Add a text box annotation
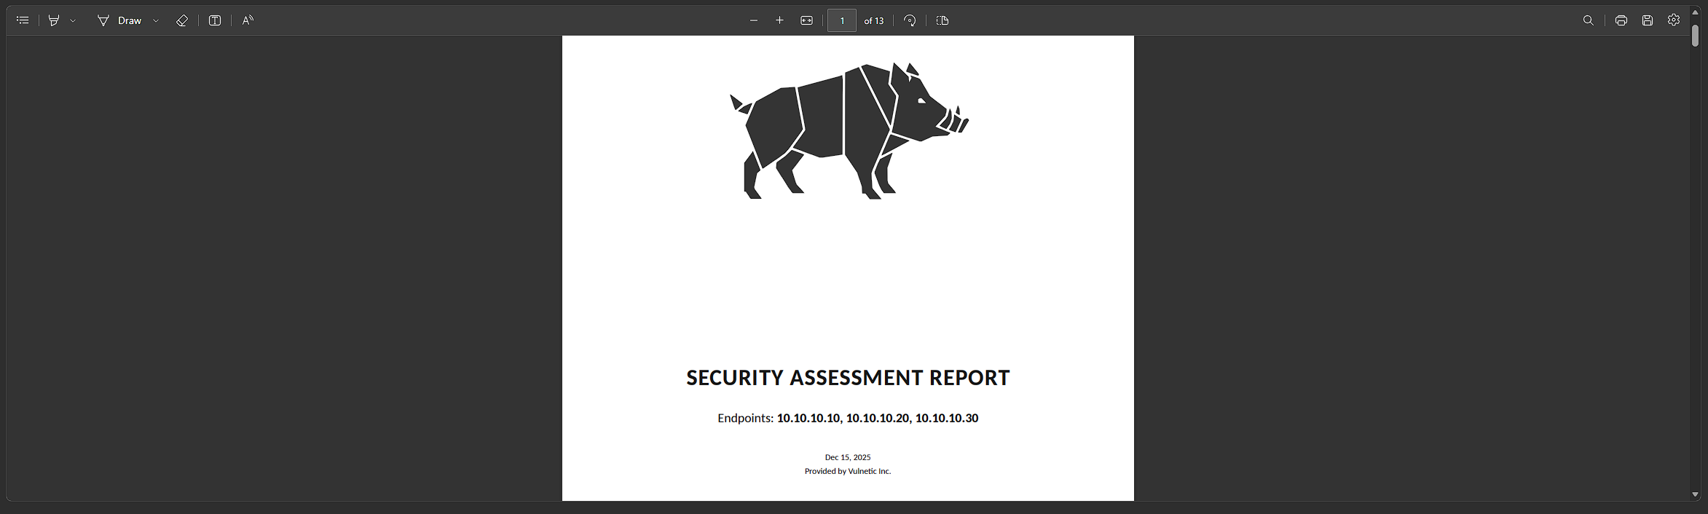1708x514 pixels. pos(215,20)
